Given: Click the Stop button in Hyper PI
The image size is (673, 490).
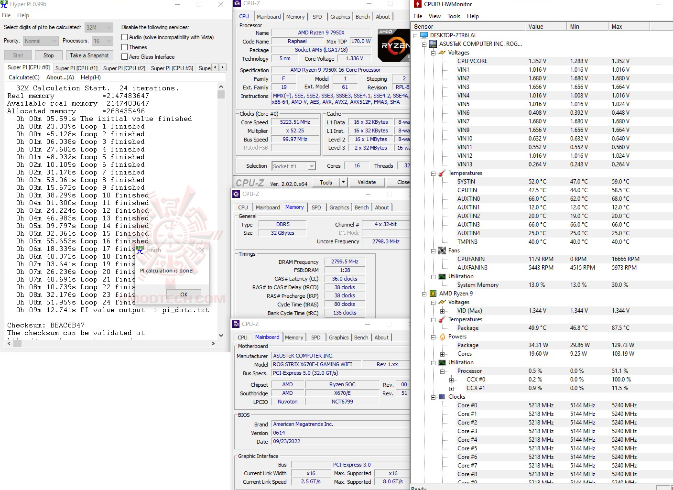Looking at the screenshot, I should (x=49, y=55).
